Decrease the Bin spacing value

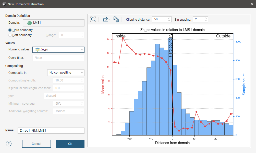[x=206, y=21]
